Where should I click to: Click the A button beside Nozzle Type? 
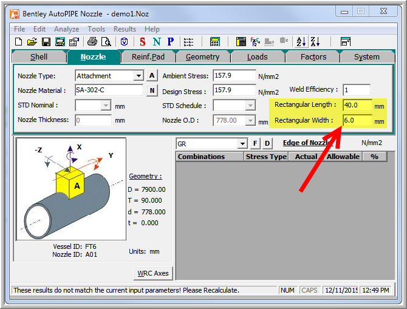(x=152, y=75)
